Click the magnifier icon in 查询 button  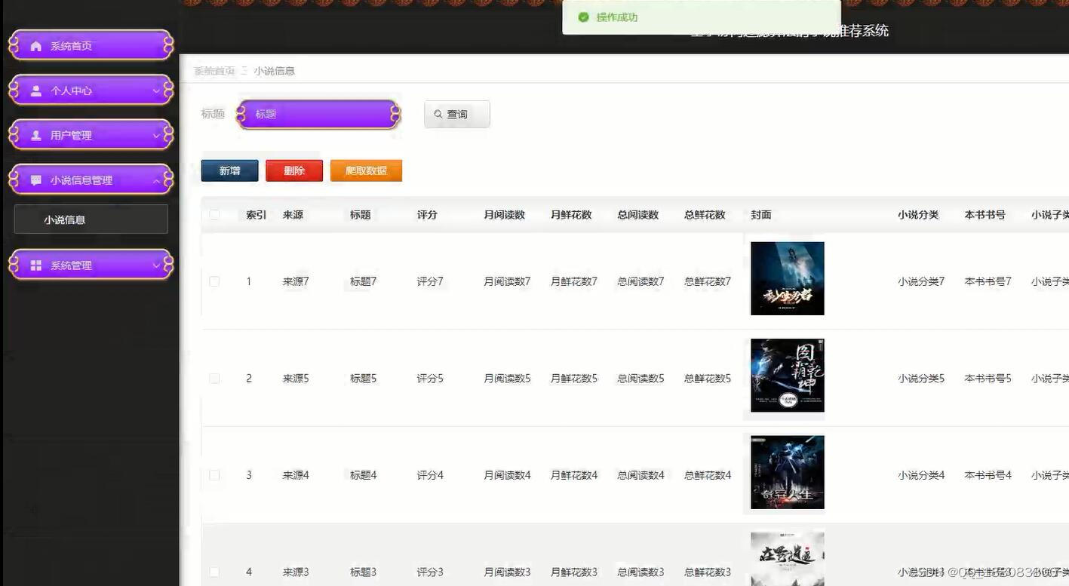tap(438, 114)
